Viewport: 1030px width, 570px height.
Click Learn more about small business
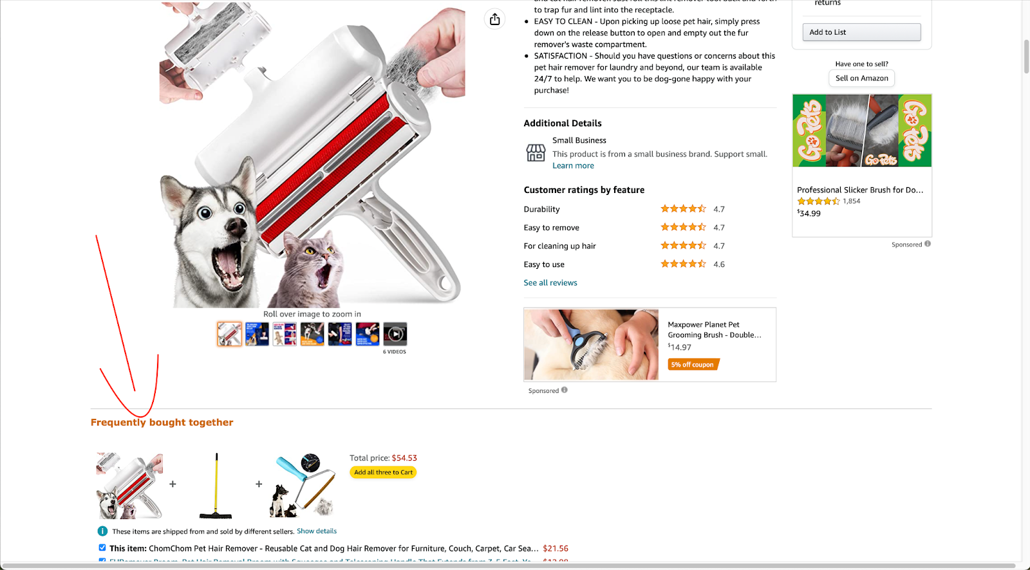click(573, 165)
